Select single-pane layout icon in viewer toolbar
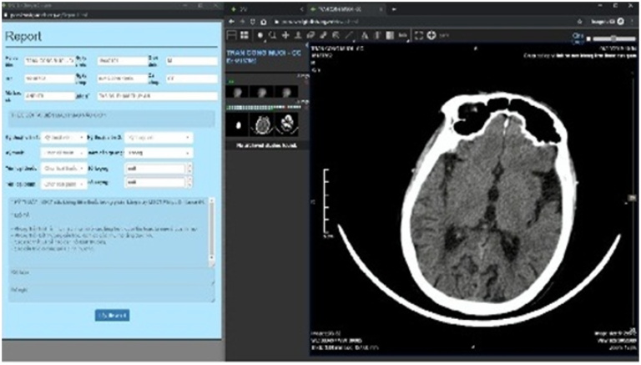 (232, 35)
